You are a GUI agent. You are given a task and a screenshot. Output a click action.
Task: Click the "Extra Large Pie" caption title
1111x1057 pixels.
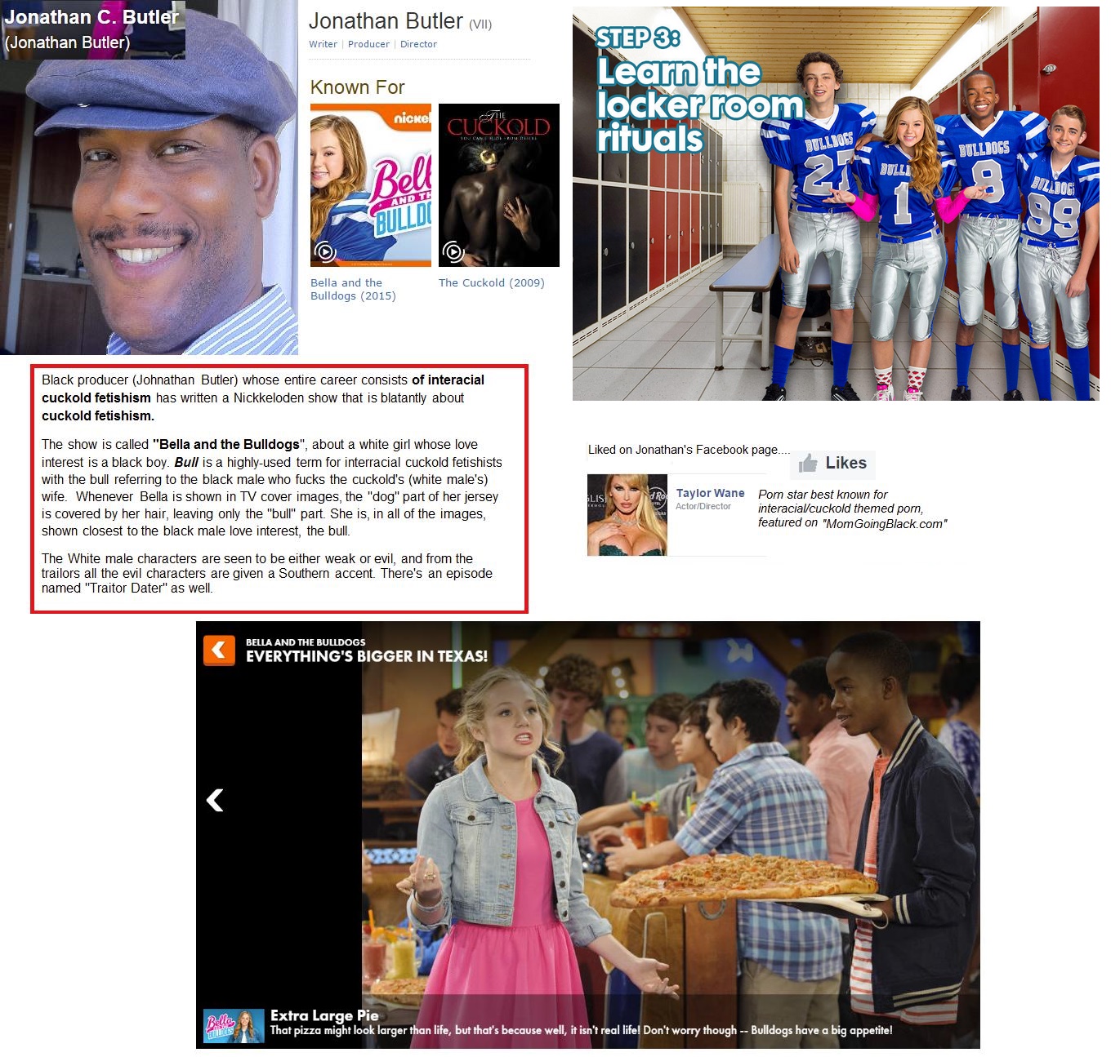324,1015
